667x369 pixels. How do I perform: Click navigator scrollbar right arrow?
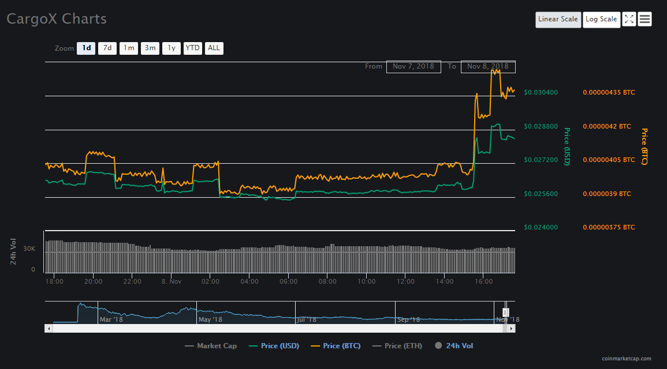(x=511, y=329)
